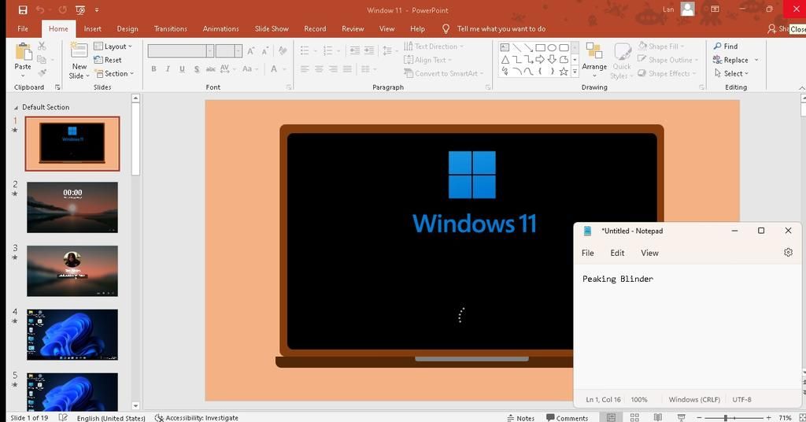
Task: Toggle Align Left paragraph alignment
Action: pyautogui.click(x=305, y=68)
